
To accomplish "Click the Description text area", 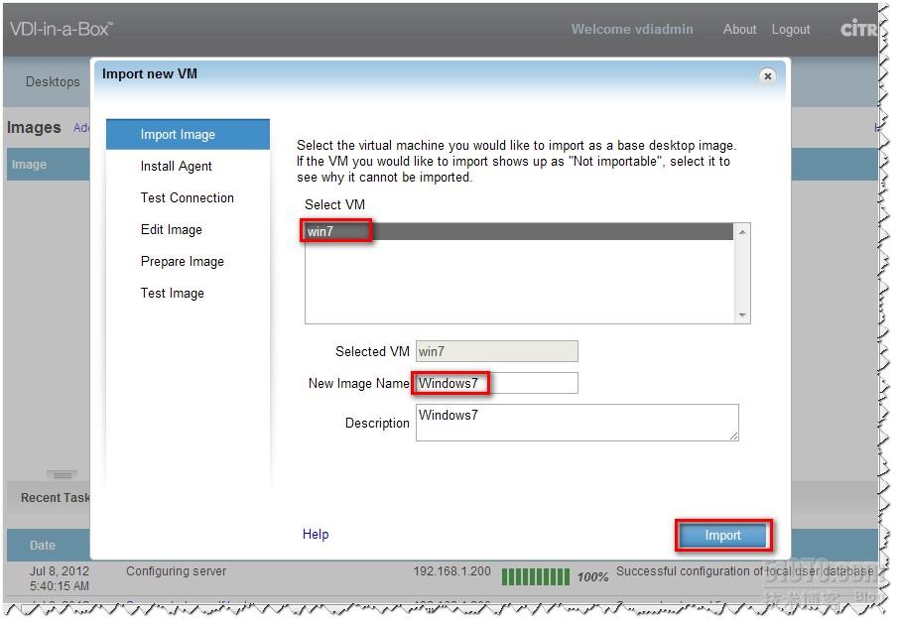I will (x=577, y=423).
